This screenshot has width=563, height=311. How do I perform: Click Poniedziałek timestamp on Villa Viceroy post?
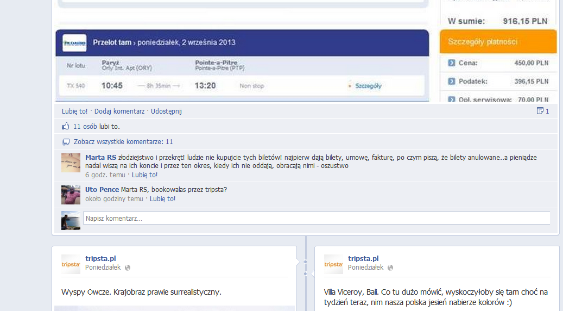(x=366, y=268)
